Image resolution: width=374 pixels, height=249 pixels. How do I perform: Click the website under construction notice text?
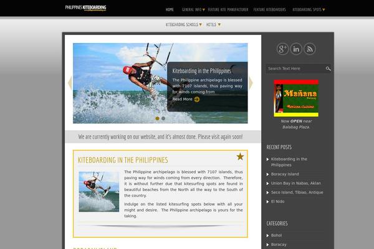coord(160,137)
